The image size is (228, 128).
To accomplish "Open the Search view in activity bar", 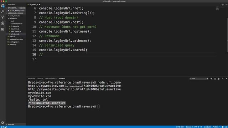I will pos(2,11).
